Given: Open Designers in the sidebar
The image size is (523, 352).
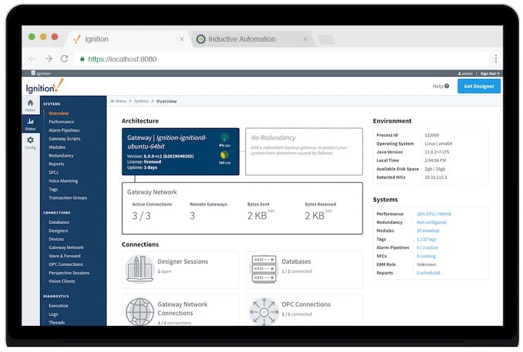Looking at the screenshot, I should point(58,230).
